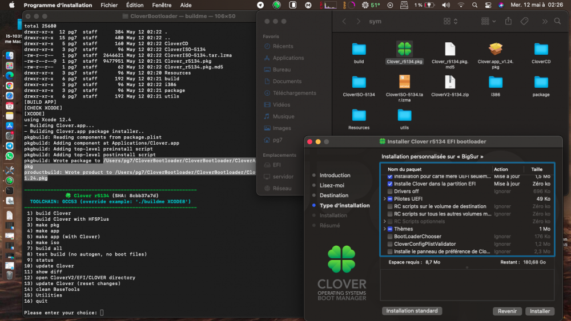Toggle the 'Drivers off' checkbox
Image resolution: width=571 pixels, height=321 pixels.
389,191
